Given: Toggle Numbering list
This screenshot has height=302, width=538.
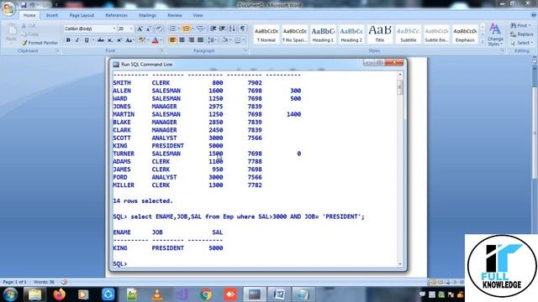Looking at the screenshot, I should 187,29.
